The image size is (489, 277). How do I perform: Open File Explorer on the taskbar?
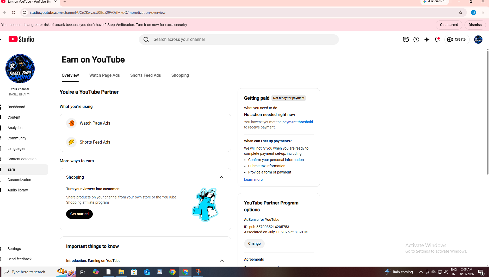click(121, 272)
